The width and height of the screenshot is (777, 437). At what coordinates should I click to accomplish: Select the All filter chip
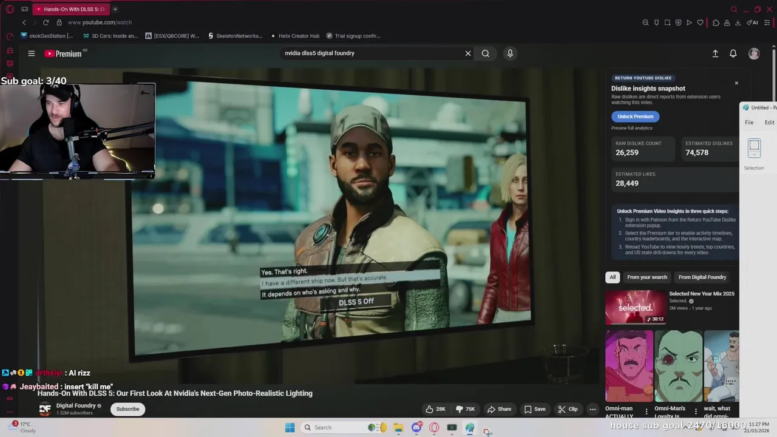(x=612, y=277)
